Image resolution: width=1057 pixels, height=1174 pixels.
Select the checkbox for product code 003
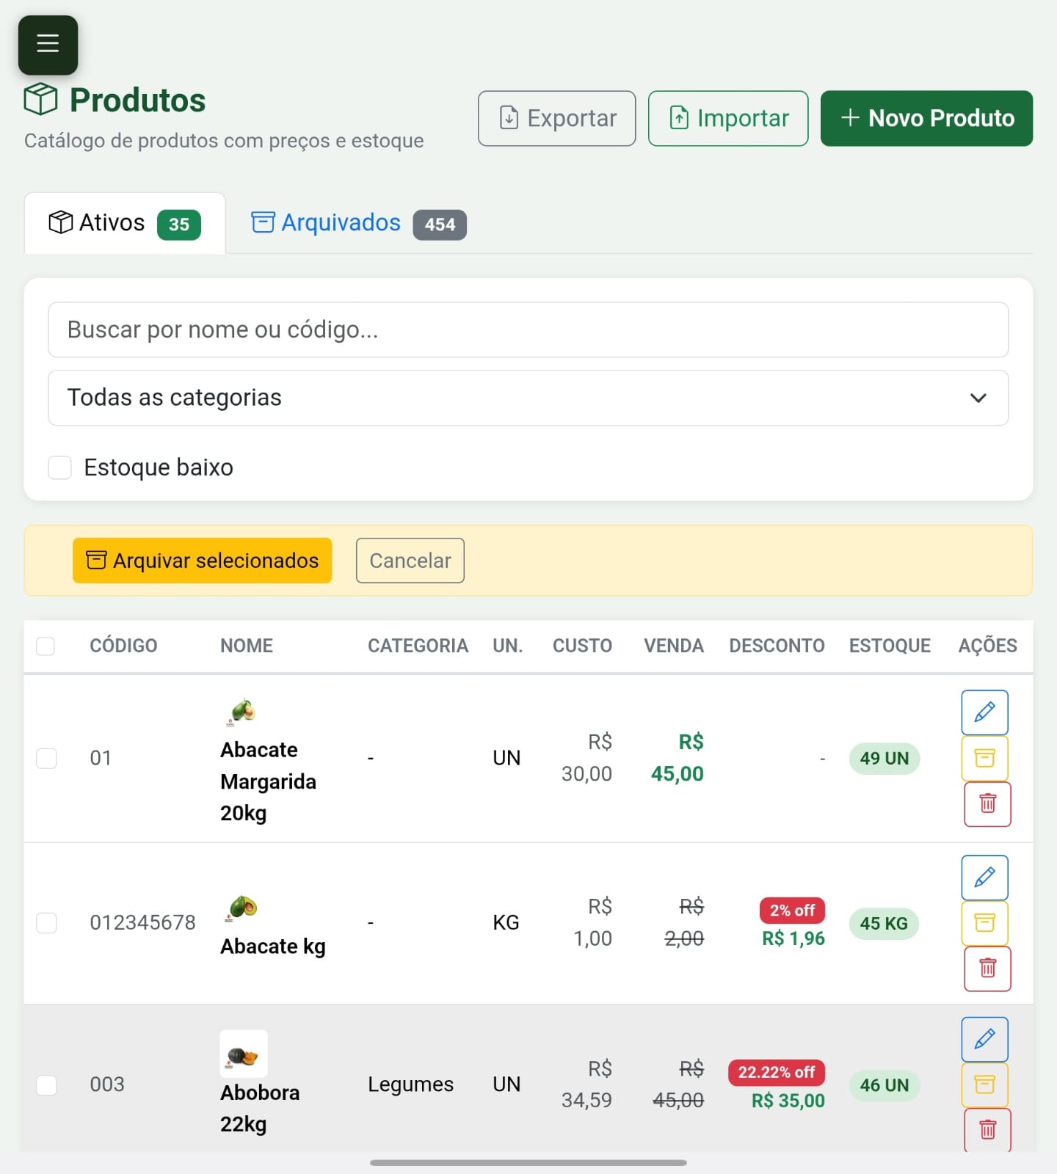46,1085
